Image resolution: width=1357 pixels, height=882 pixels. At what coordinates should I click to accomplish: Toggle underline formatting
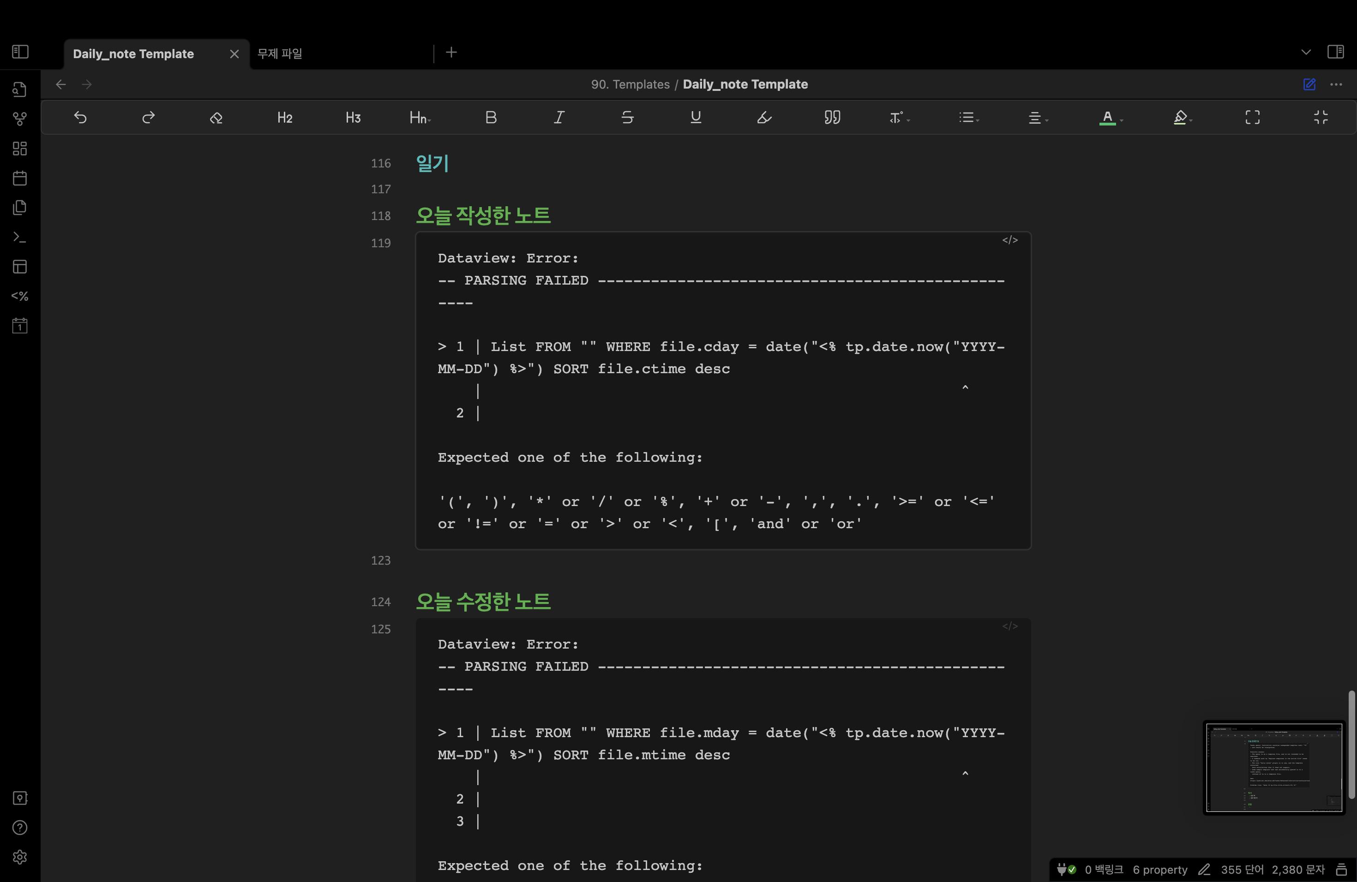pos(696,117)
